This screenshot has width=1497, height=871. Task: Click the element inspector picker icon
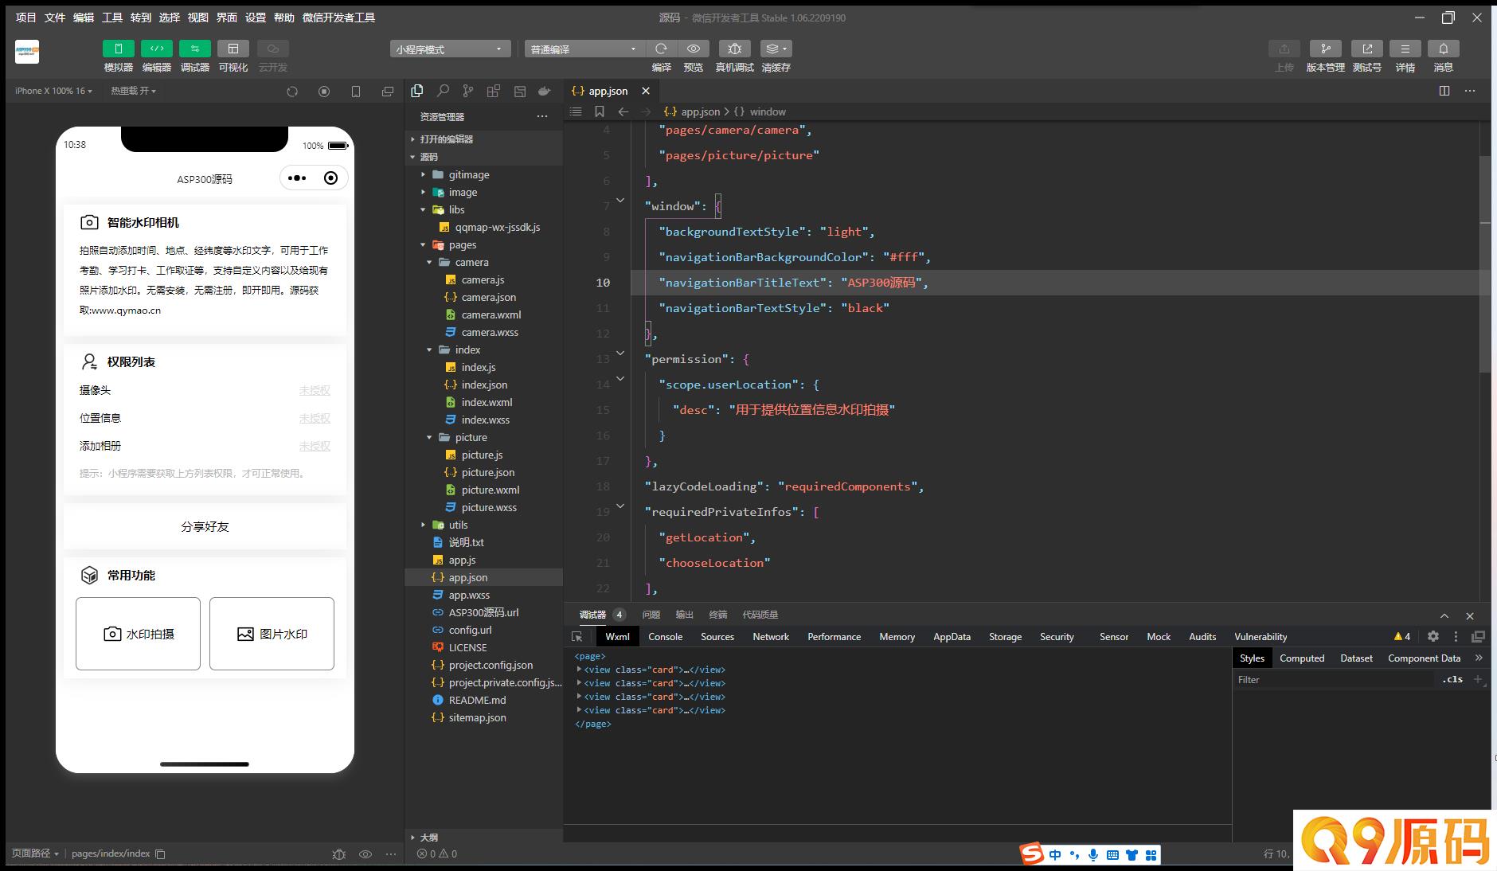[x=577, y=637]
